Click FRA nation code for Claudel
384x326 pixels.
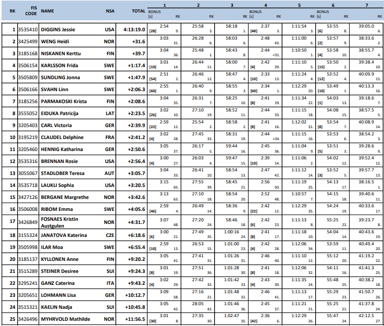tap(110, 137)
